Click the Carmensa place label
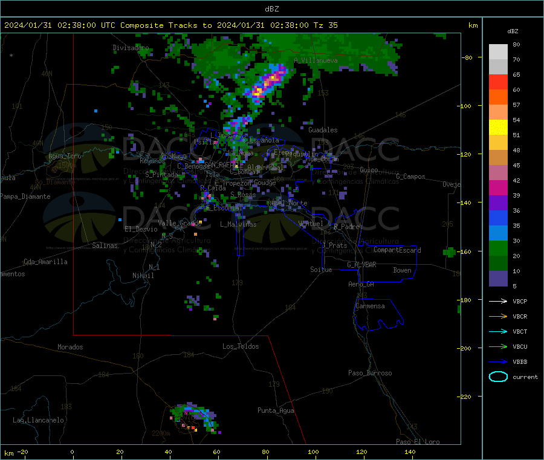Image resolution: width=544 pixels, height=460 pixels. click(x=370, y=306)
